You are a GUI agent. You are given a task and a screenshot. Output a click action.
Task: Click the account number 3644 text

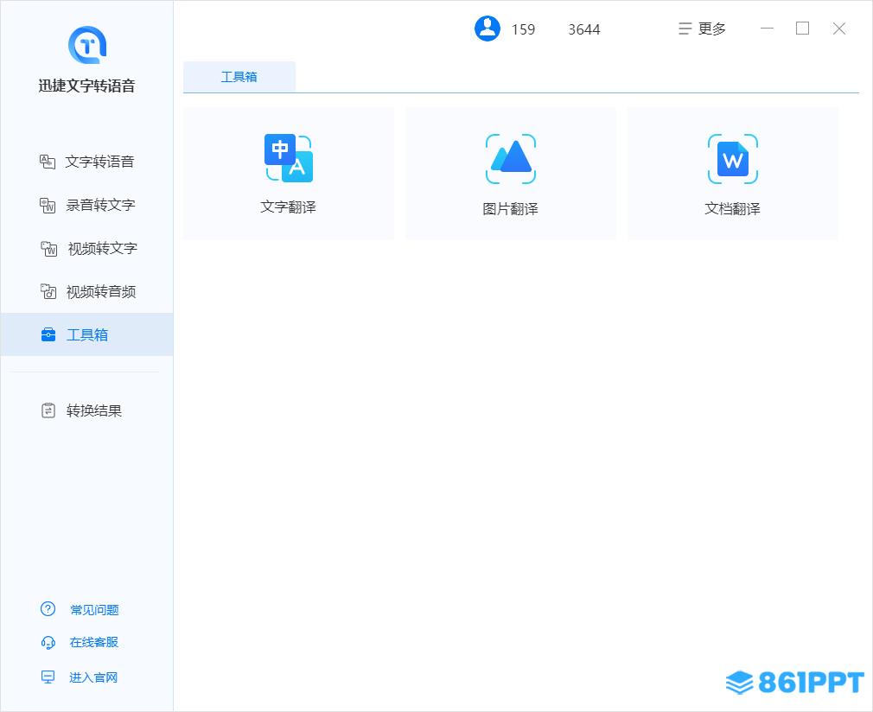(x=584, y=29)
